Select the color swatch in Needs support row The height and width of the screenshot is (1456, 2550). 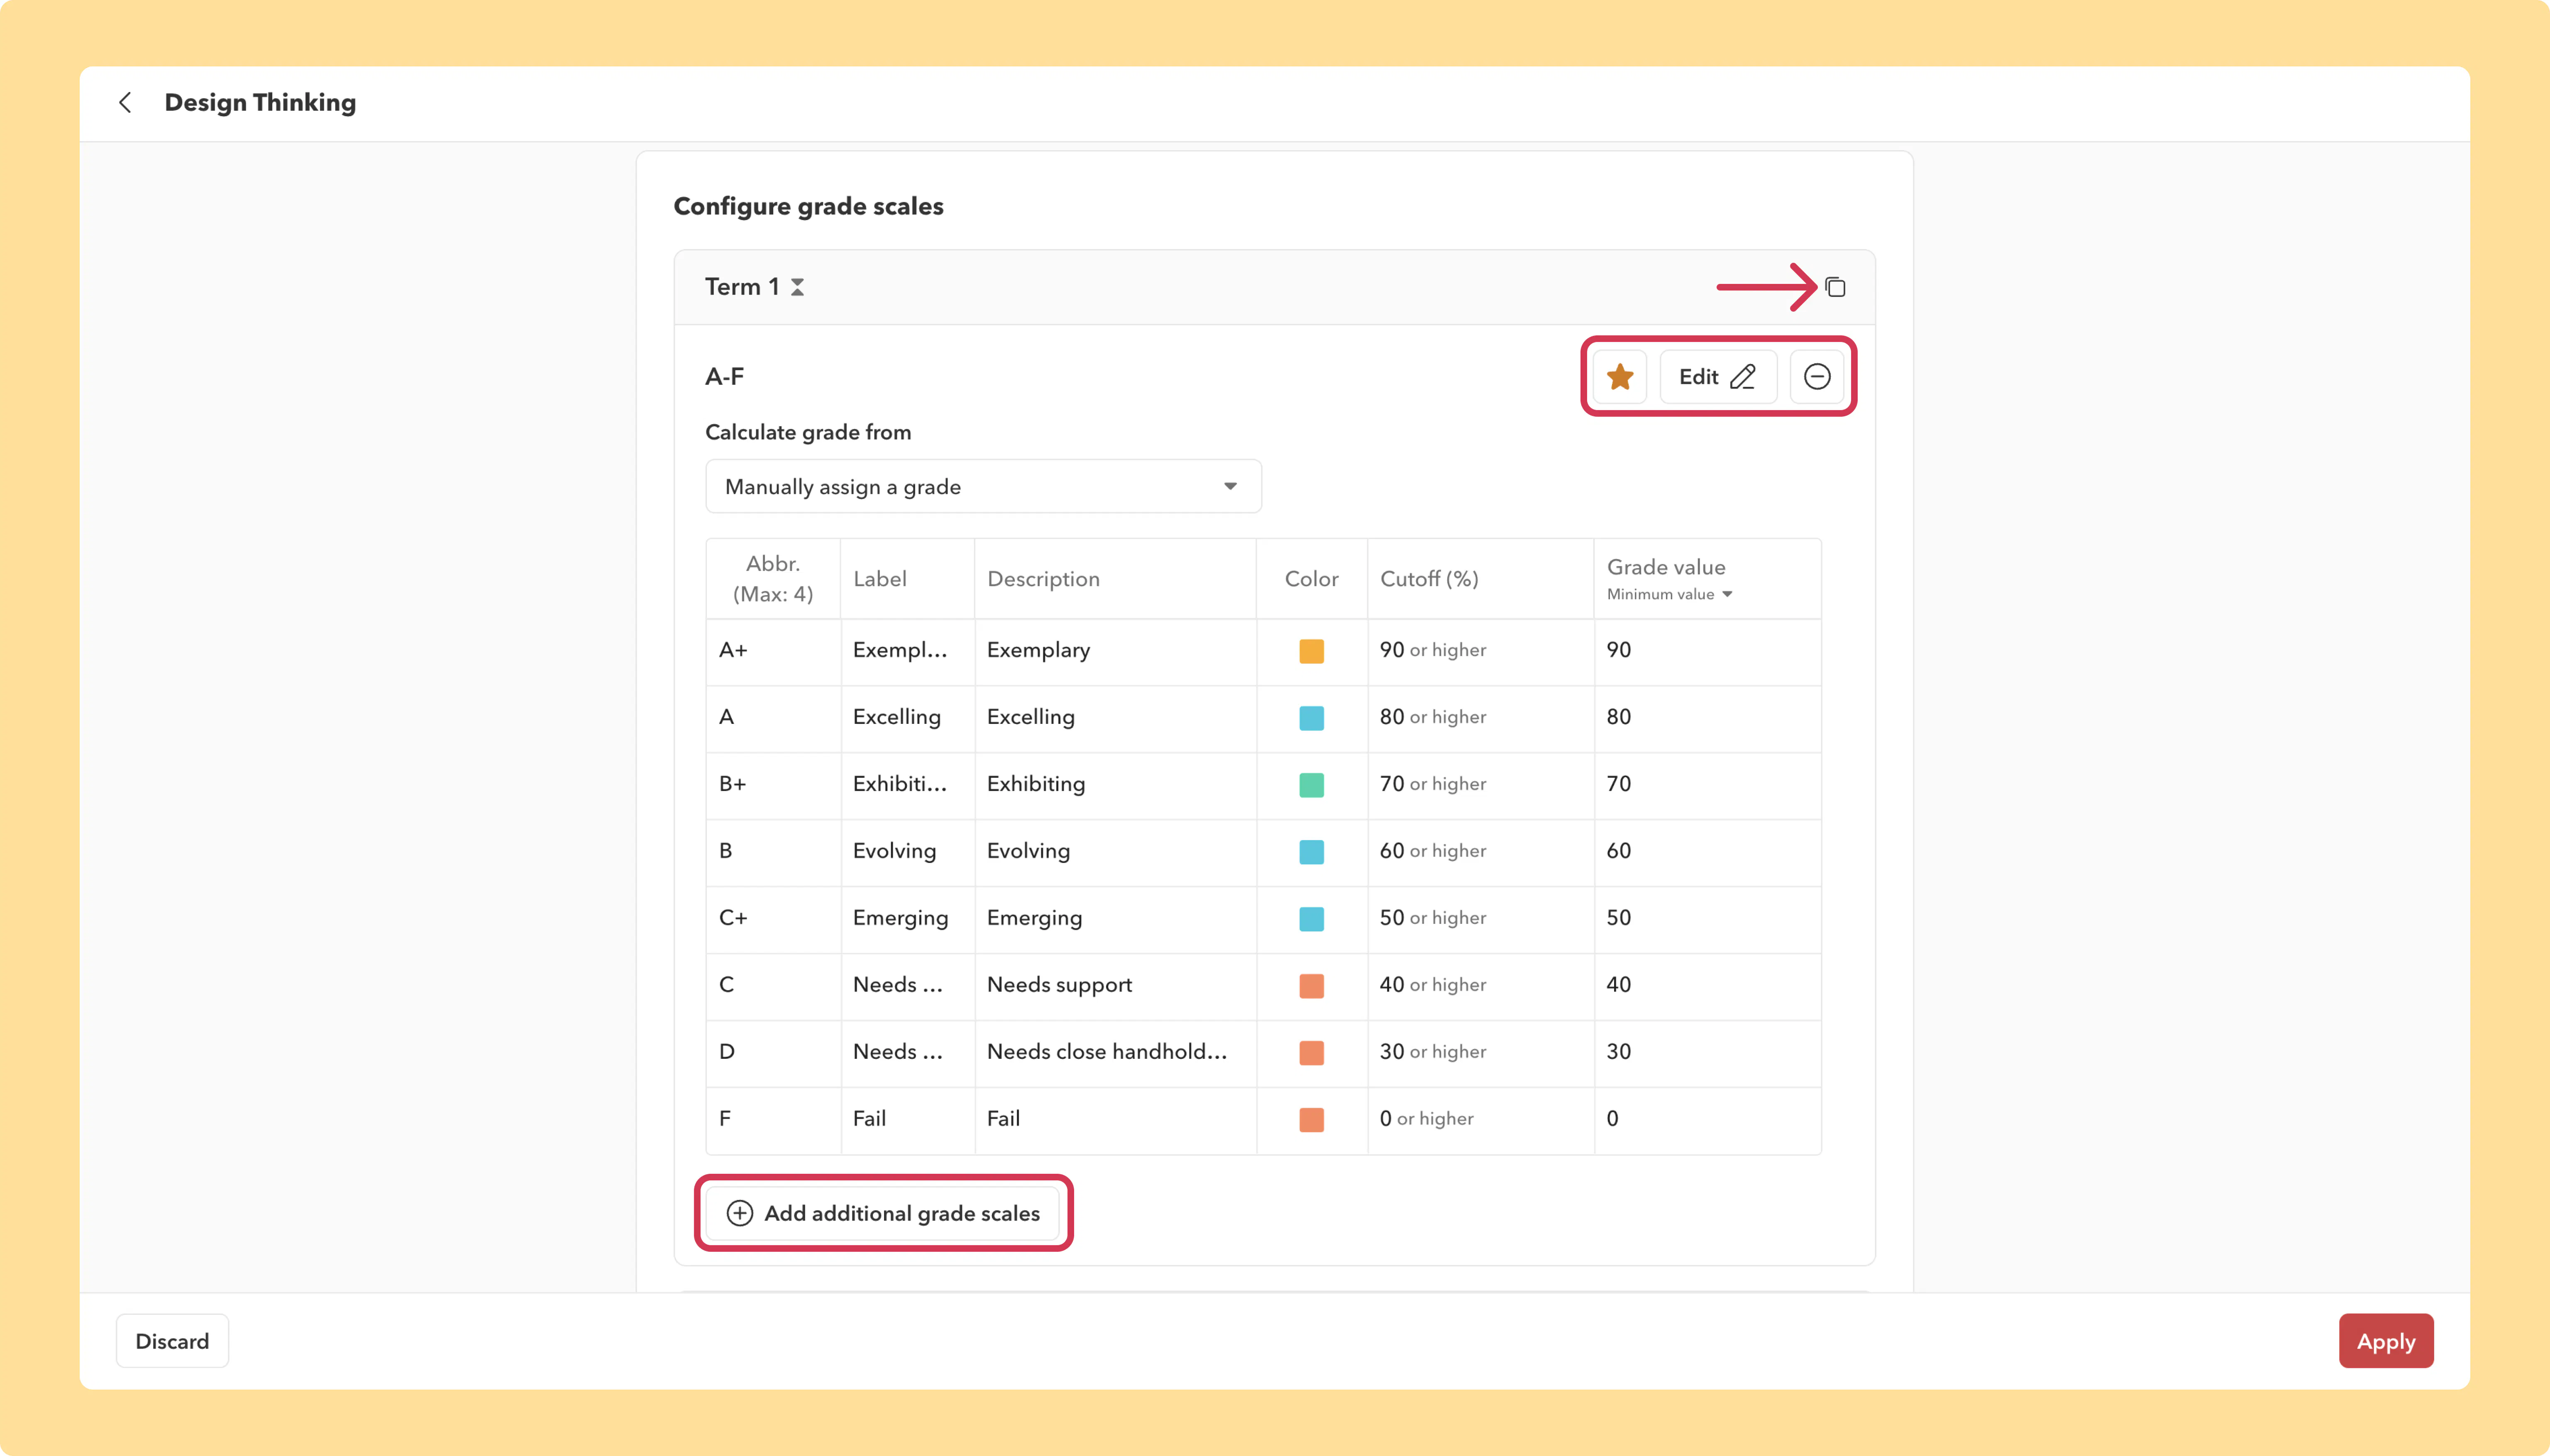(x=1311, y=986)
